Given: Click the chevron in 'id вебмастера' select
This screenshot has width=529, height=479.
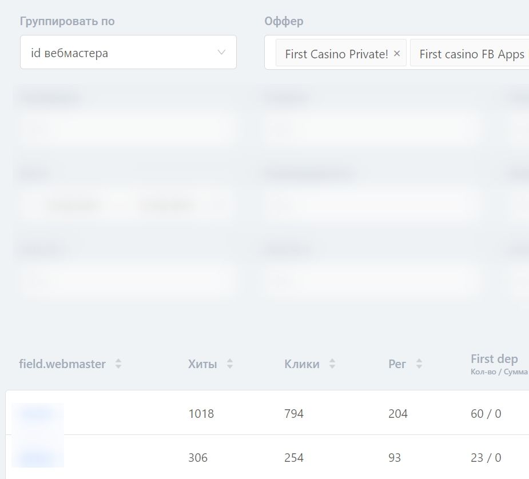Looking at the screenshot, I should (222, 53).
